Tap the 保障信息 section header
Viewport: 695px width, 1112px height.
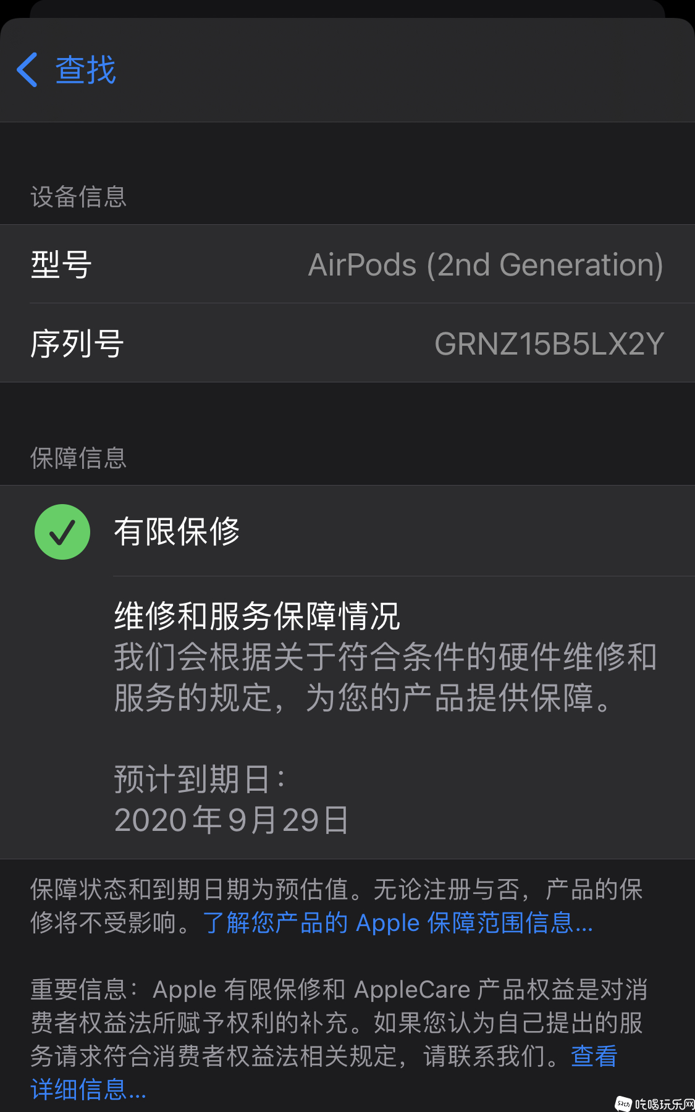point(78,458)
